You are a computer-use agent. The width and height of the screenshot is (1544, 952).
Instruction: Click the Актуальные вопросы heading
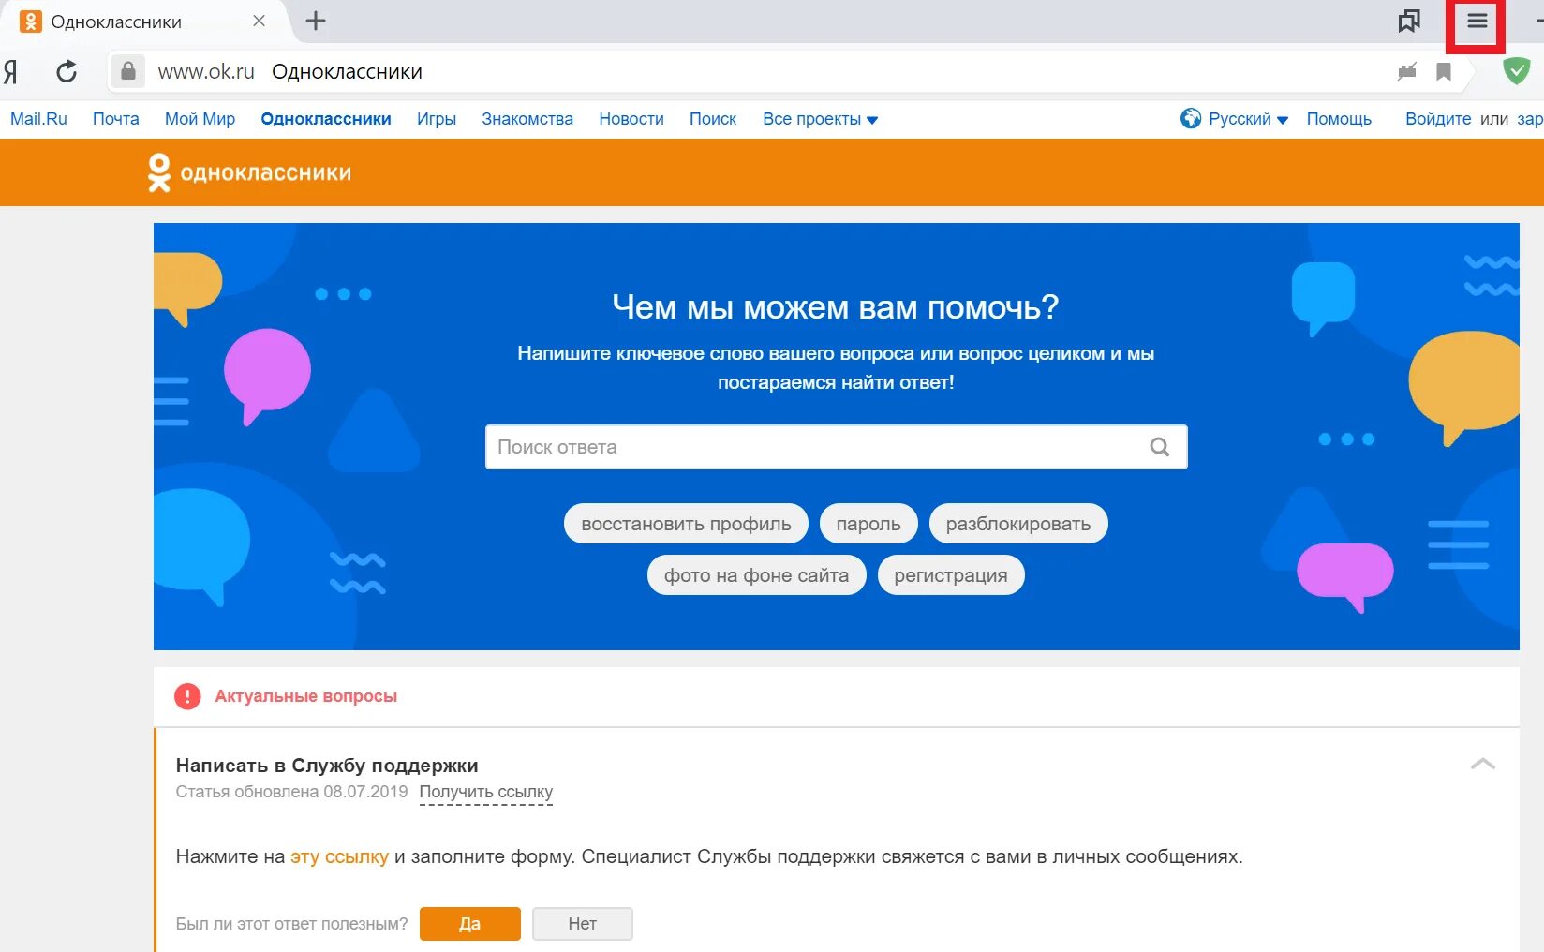[306, 696]
